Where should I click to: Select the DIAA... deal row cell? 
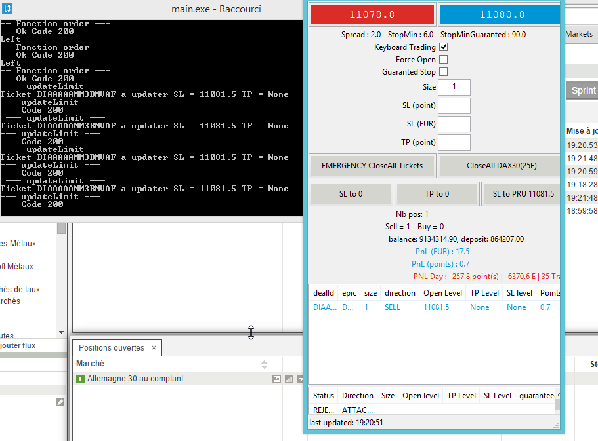pos(324,307)
